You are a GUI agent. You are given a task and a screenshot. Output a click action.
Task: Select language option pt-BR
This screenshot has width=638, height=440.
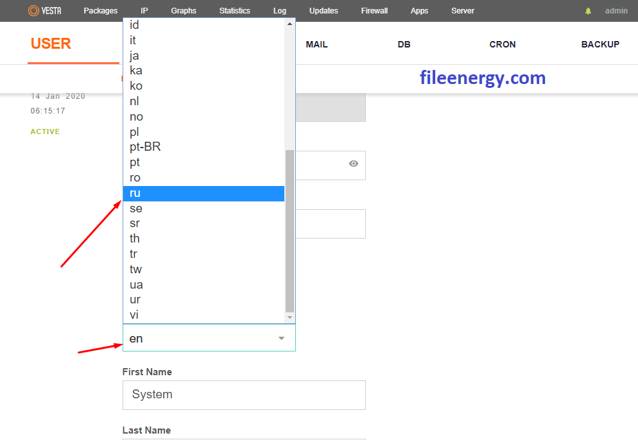[203, 147]
